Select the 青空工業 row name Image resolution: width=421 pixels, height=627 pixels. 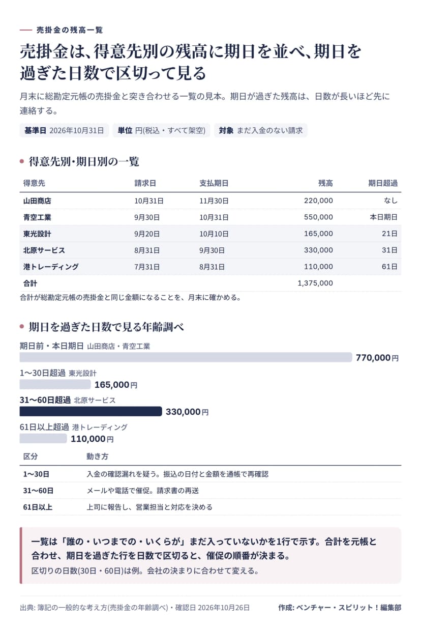click(37, 217)
